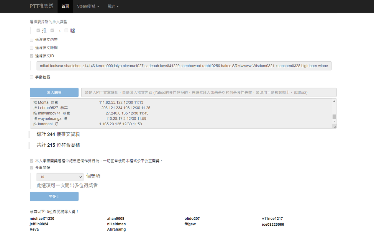The height and width of the screenshot is (236, 374).
Task: Click winner name ice08225566
Action: [273, 225]
